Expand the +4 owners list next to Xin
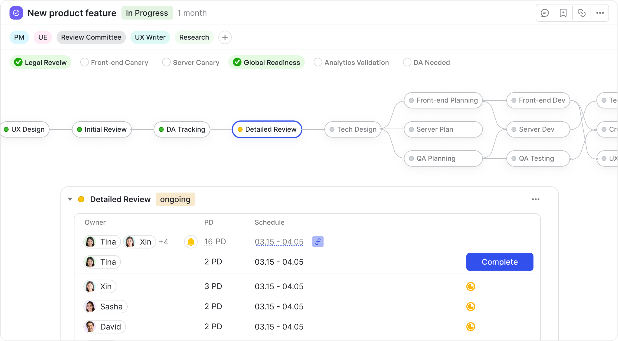This screenshot has width=618, height=341. [163, 241]
